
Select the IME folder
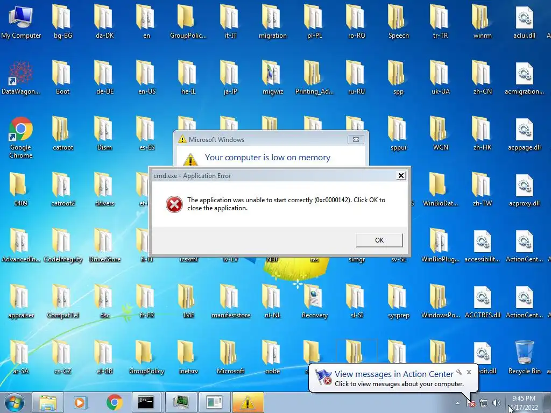tap(188, 301)
